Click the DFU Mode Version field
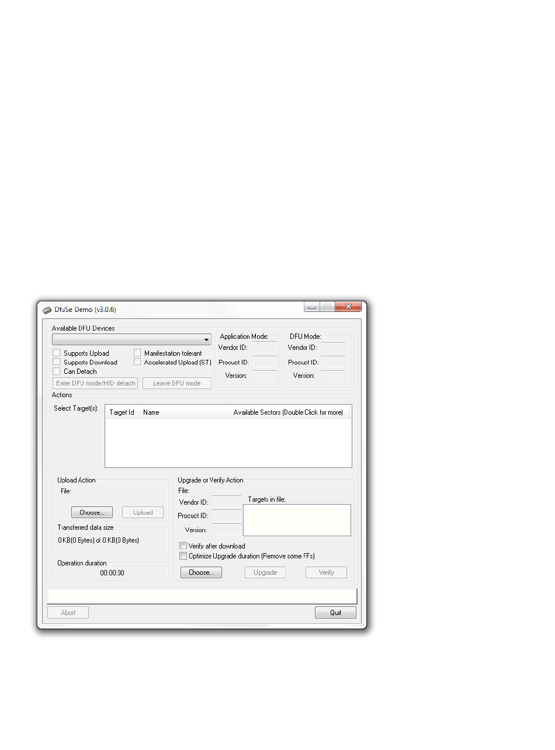This screenshot has height=750, width=555. [333, 376]
